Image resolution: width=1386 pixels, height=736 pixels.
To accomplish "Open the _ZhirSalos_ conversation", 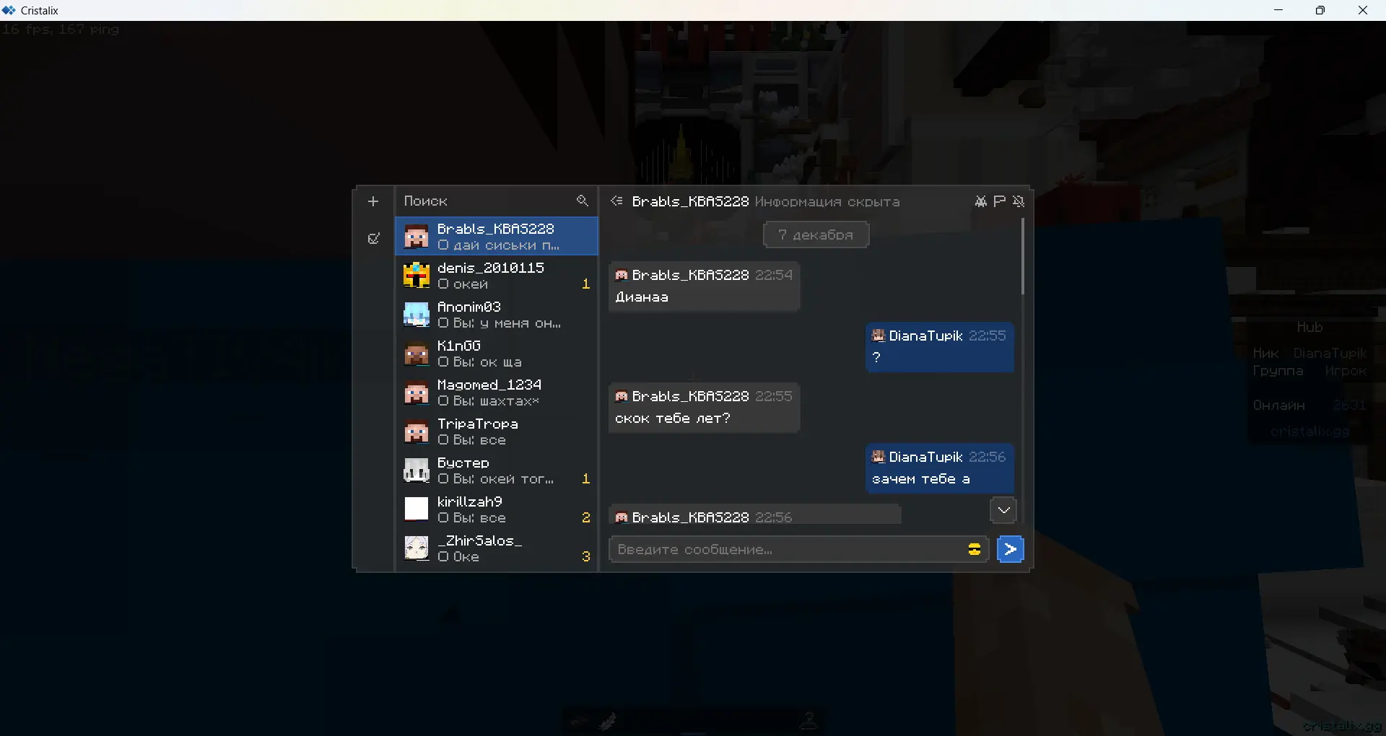I will click(x=497, y=548).
